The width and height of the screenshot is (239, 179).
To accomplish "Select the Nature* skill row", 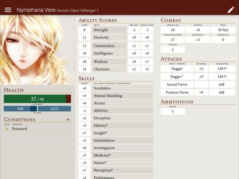I will 122,163.
